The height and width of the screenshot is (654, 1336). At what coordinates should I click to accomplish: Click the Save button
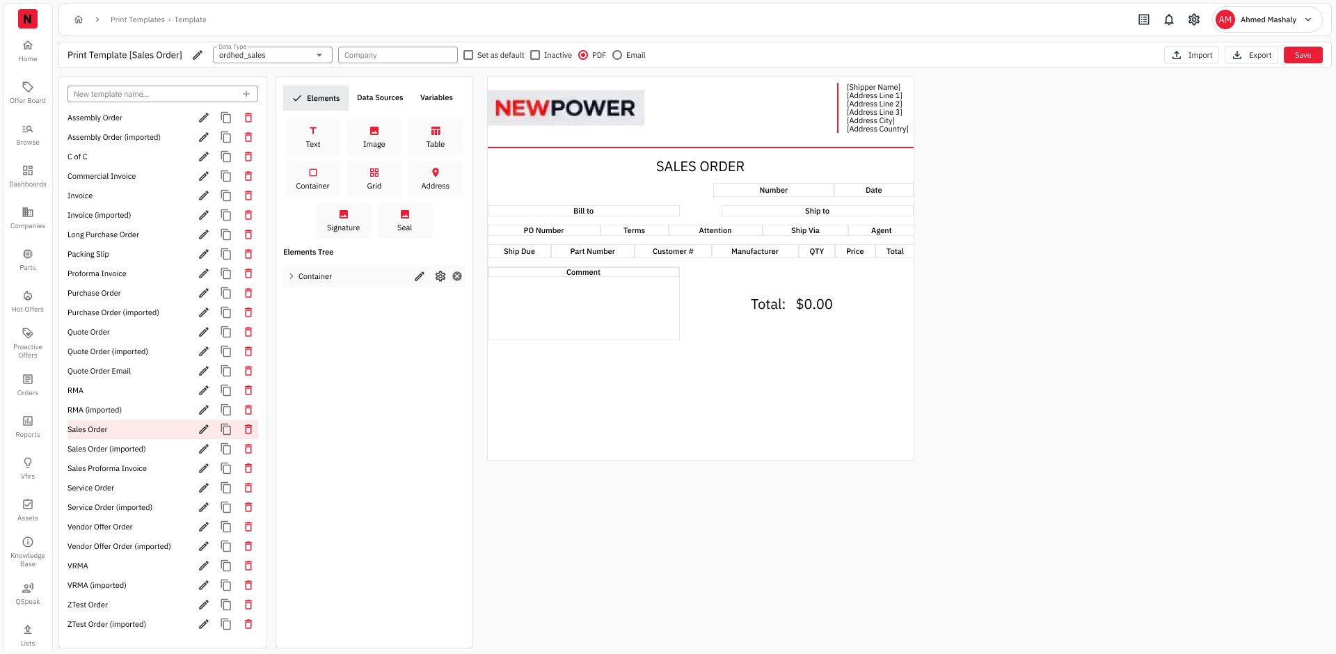pyautogui.click(x=1303, y=55)
